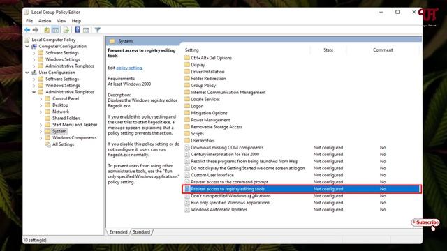Viewport: 447px width, 251px height.
Task: Open the Removable Storage Access folder
Action: coord(217,127)
